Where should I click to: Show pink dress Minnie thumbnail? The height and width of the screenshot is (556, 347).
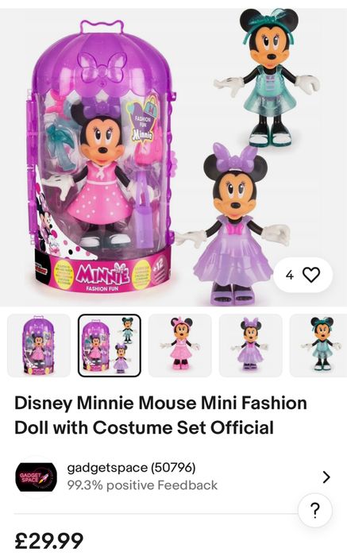pos(180,345)
